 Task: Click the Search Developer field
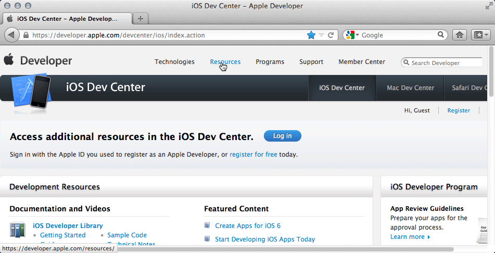[442, 62]
